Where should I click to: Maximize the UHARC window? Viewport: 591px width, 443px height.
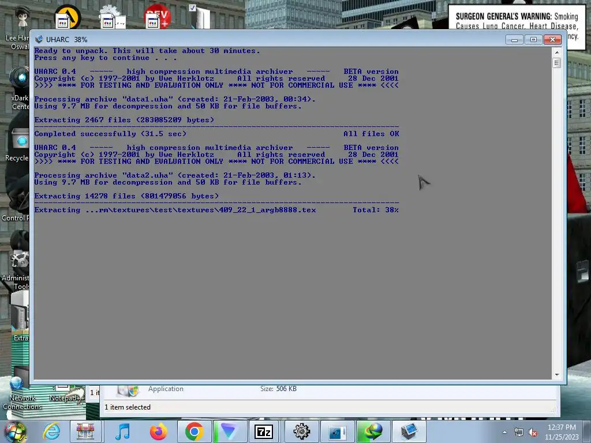[533, 39]
